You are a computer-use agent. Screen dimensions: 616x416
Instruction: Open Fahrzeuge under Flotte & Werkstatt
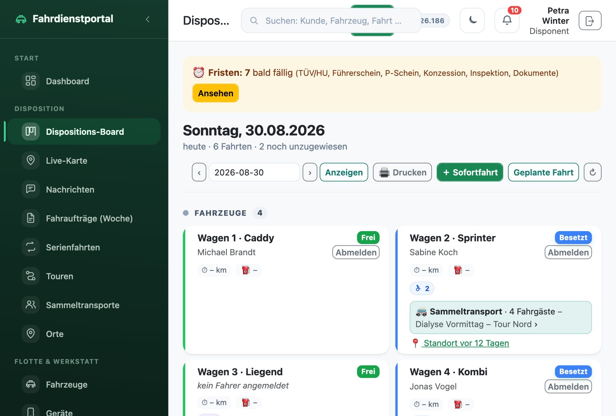coord(84,384)
